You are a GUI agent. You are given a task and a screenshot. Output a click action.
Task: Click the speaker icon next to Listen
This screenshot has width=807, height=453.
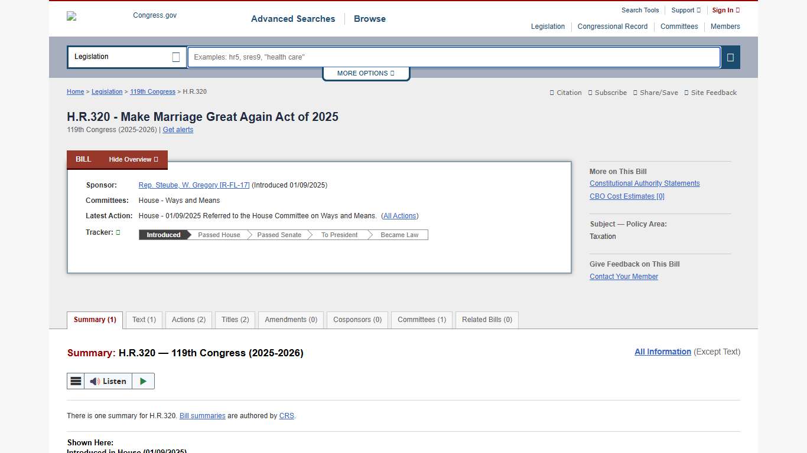[x=95, y=380]
